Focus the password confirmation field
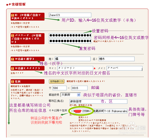 pyautogui.click(x=70, y=41)
